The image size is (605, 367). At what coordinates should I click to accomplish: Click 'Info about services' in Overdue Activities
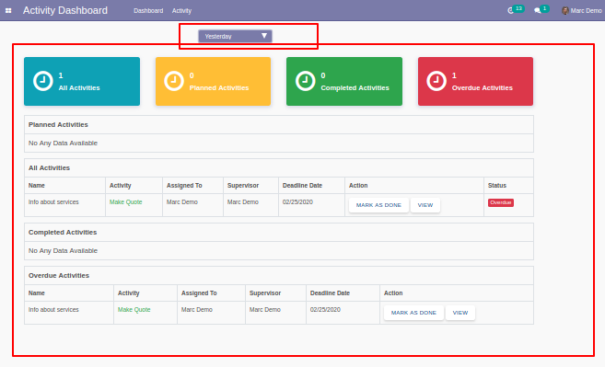tap(53, 310)
